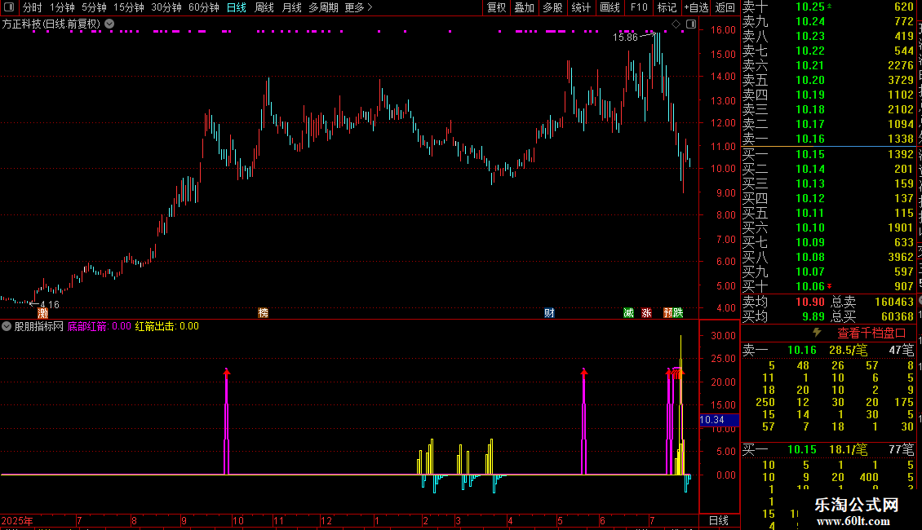The height and width of the screenshot is (530, 922).
Task: Click the 2025年 label on time axis
Action: 17,520
